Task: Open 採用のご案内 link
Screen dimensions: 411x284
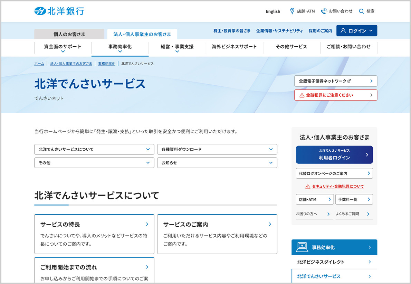Action: 320,31
